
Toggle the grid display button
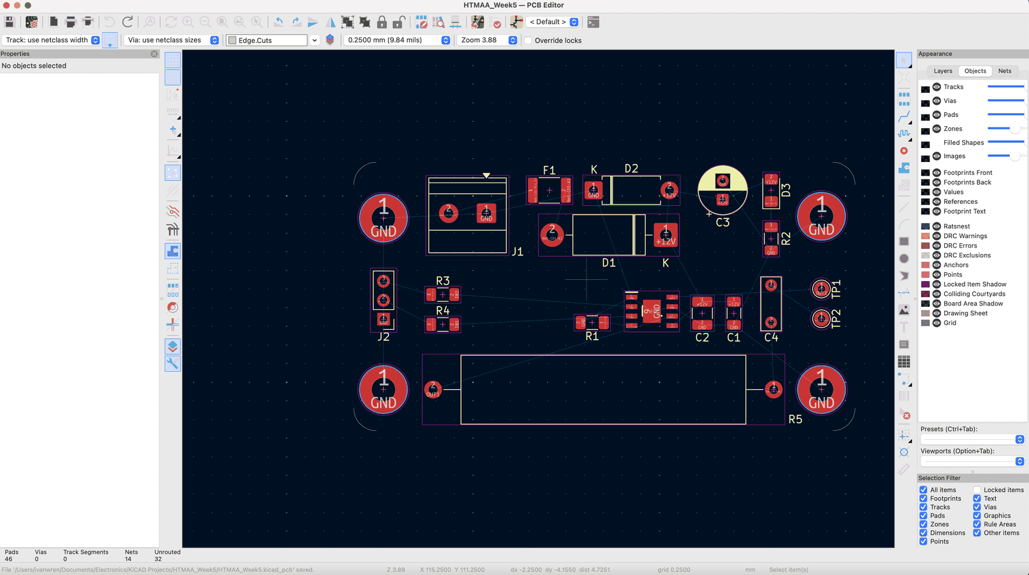(x=172, y=60)
